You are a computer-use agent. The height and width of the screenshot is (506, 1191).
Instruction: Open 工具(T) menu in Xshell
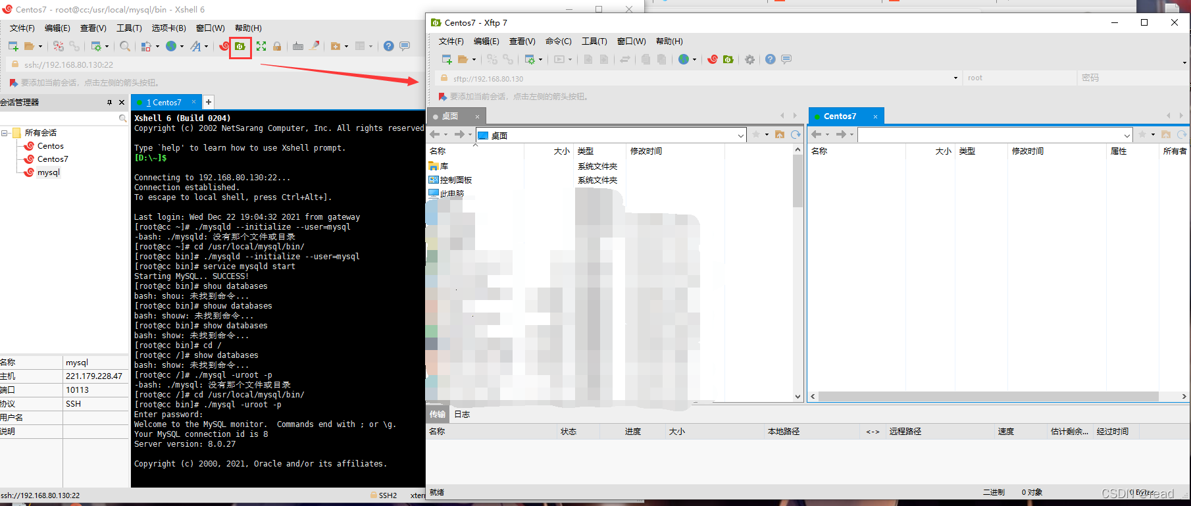coord(129,28)
